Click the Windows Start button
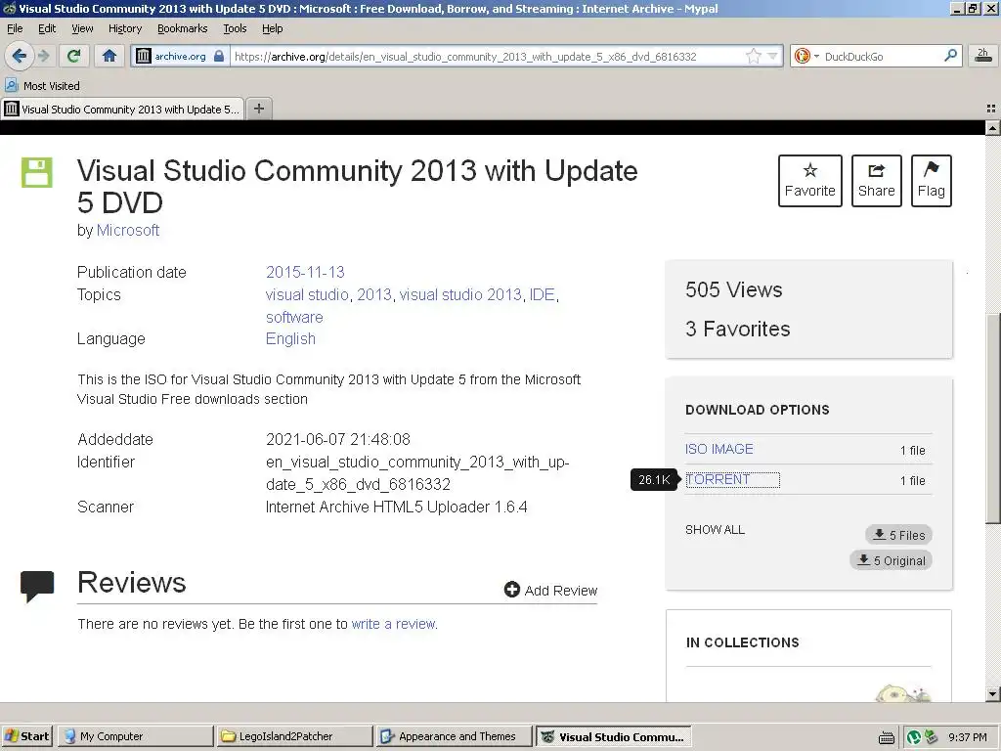 click(x=27, y=736)
